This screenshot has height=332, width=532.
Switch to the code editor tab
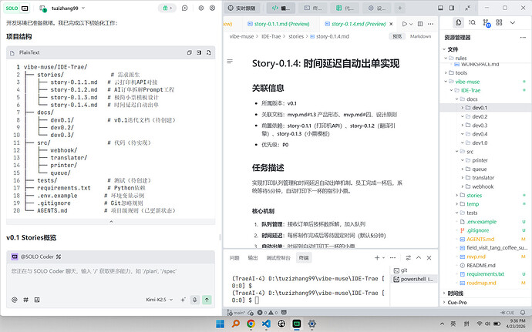281,8
